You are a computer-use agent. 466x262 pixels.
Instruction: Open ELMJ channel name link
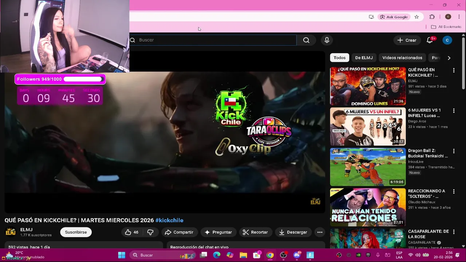tap(27, 230)
